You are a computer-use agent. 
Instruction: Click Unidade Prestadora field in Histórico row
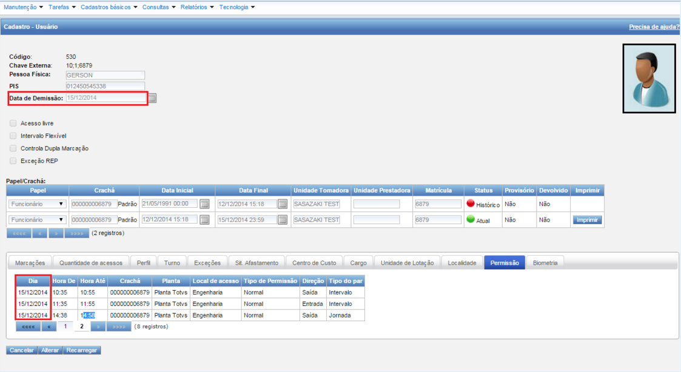pos(377,204)
